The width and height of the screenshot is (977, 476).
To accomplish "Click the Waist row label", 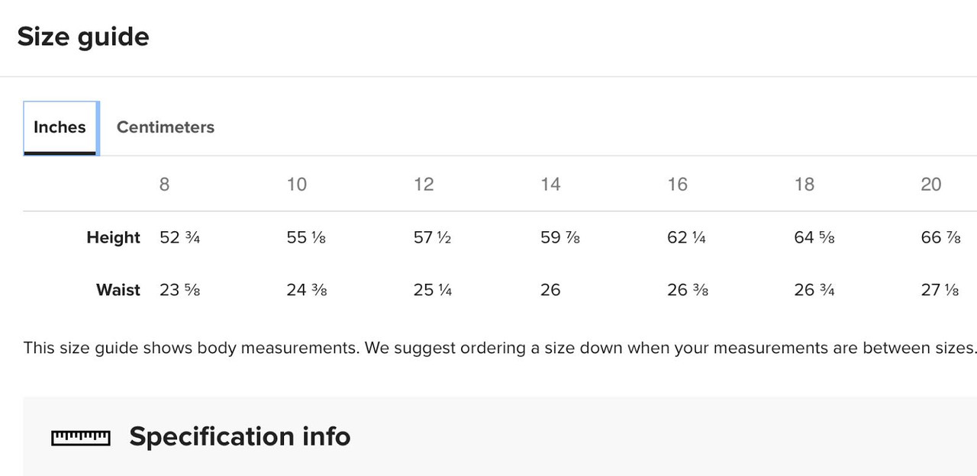I will (x=118, y=290).
